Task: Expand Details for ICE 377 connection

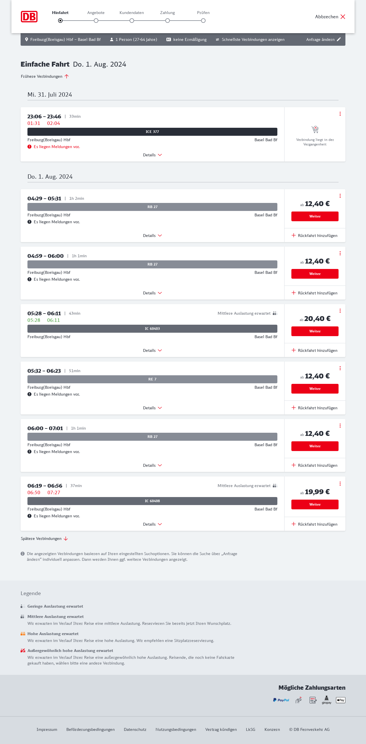Action: (x=152, y=155)
